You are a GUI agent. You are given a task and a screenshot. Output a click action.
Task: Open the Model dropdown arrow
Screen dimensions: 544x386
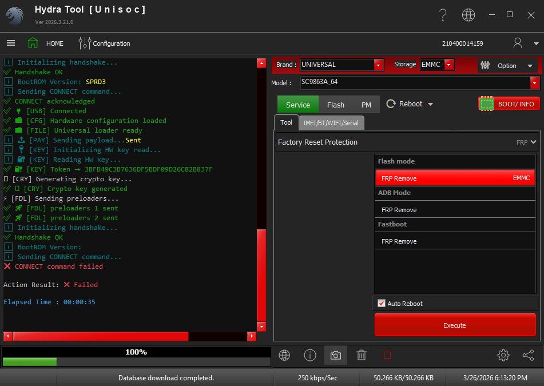[x=534, y=83]
